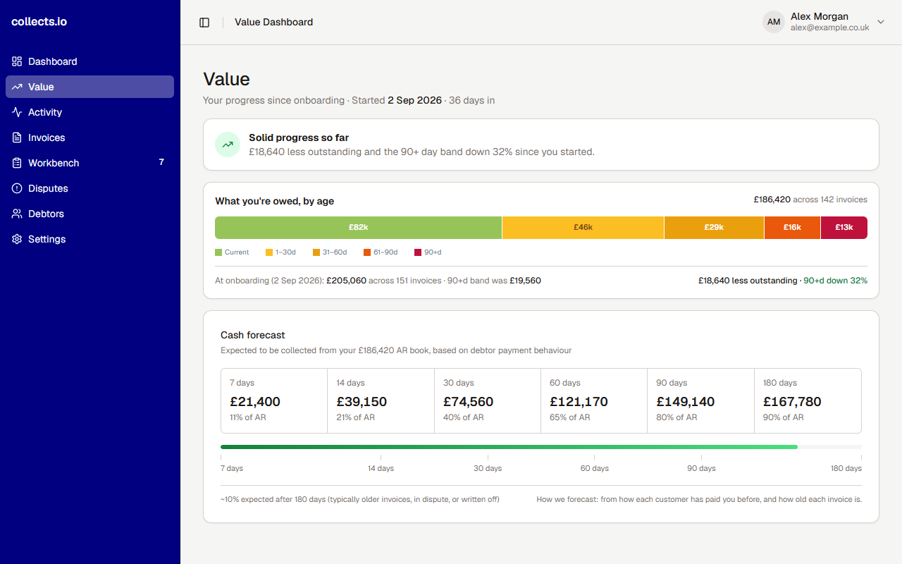
Task: Click the 61–90d legend label
Action: [385, 252]
